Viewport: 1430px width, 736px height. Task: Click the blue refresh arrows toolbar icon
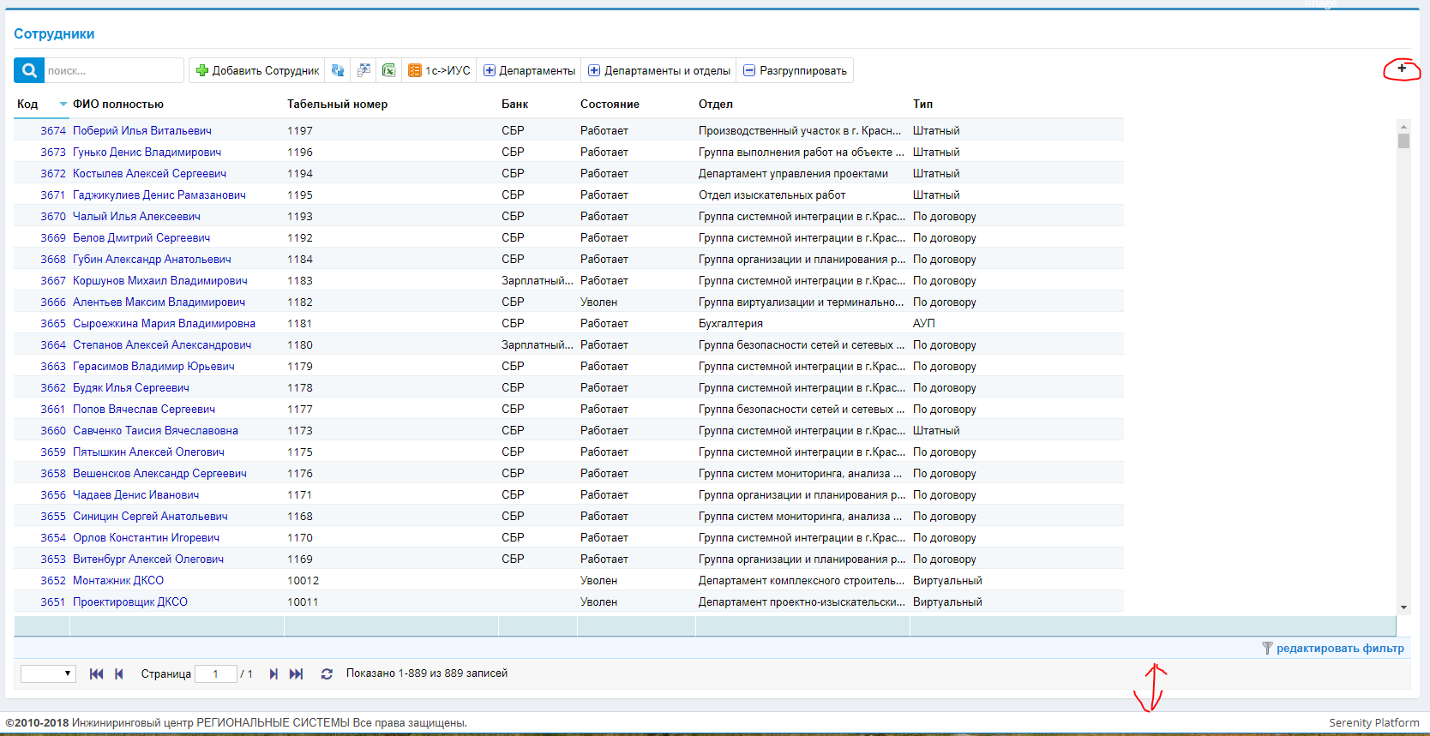pyautogui.click(x=338, y=70)
